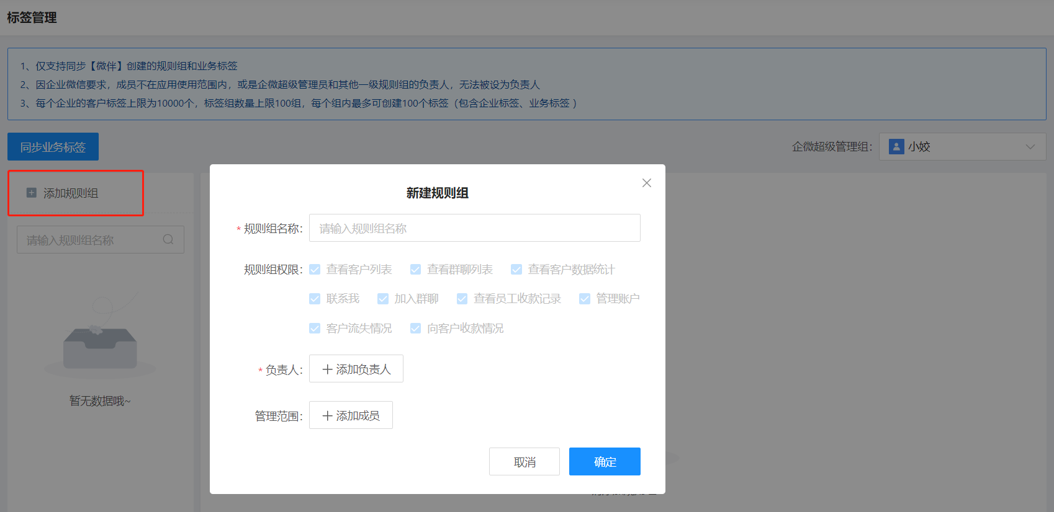Toggle the 加入群聊 checkbox
The height and width of the screenshot is (512, 1054).
pyautogui.click(x=383, y=299)
